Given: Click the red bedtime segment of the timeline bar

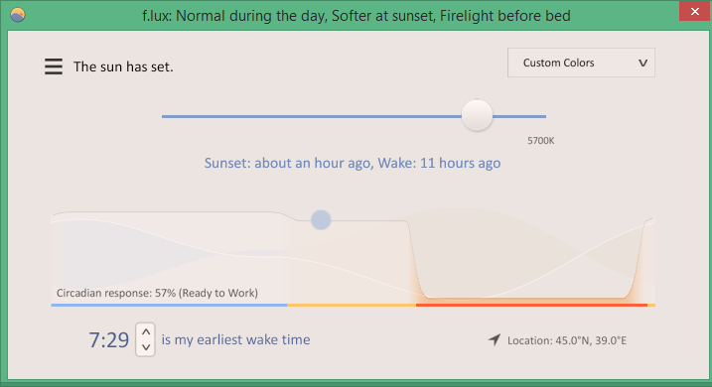Looking at the screenshot, I should pyautogui.click(x=531, y=305).
